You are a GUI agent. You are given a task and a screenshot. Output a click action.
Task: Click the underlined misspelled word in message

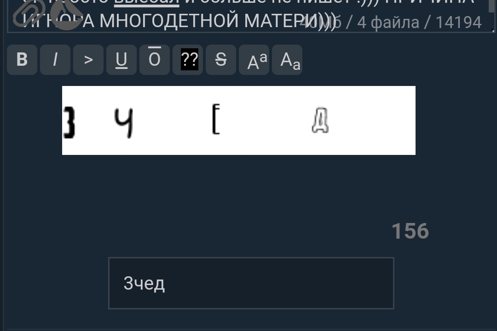[x=146, y=3]
